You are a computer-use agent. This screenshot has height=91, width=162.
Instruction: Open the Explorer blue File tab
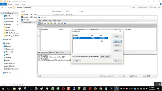(3, 4)
